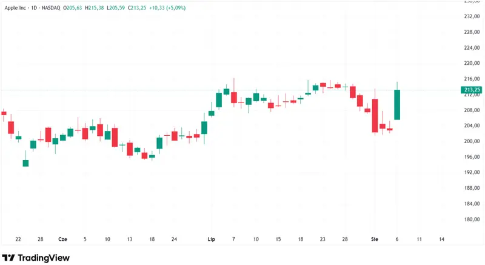Click the 216,00 price axis label
485x265 pixels.
coord(472,79)
